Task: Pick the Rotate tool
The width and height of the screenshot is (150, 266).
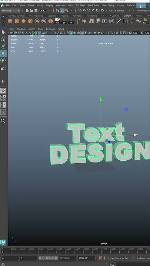Action: point(3,61)
